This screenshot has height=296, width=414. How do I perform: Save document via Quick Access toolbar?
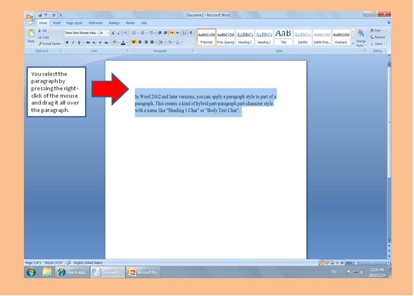(40, 15)
